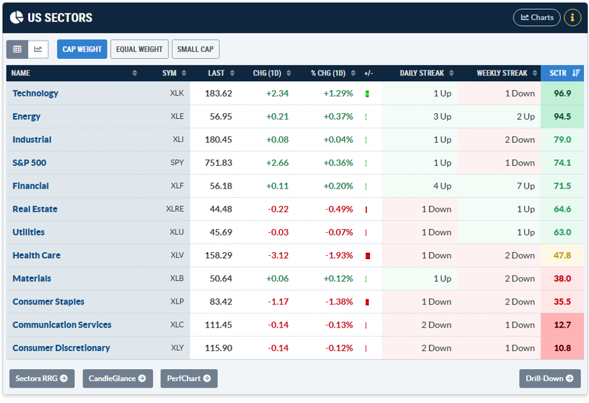Open the Industrial sector link
Image resolution: width=589 pixels, height=403 pixels.
point(32,139)
